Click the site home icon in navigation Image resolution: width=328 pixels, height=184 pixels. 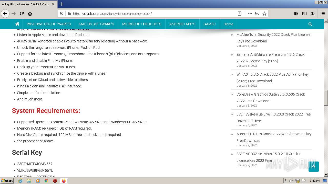click(x=17, y=24)
